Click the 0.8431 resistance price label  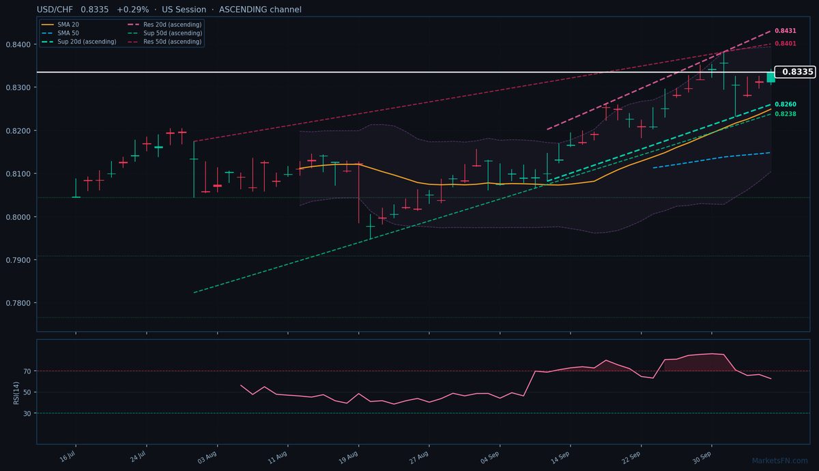(785, 31)
